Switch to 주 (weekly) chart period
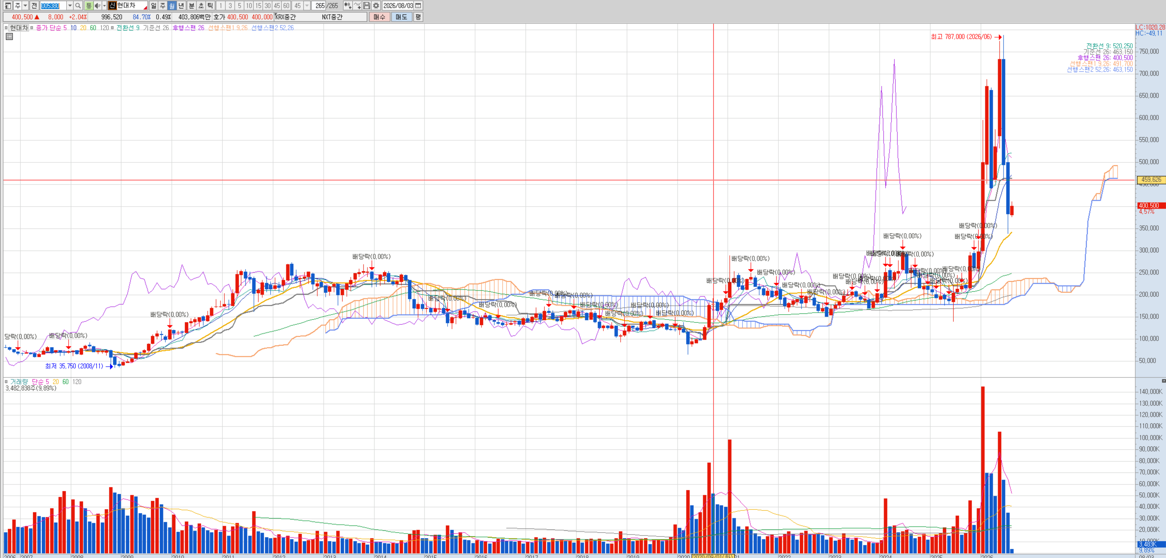The height and width of the screenshot is (558, 1166). 163,6
